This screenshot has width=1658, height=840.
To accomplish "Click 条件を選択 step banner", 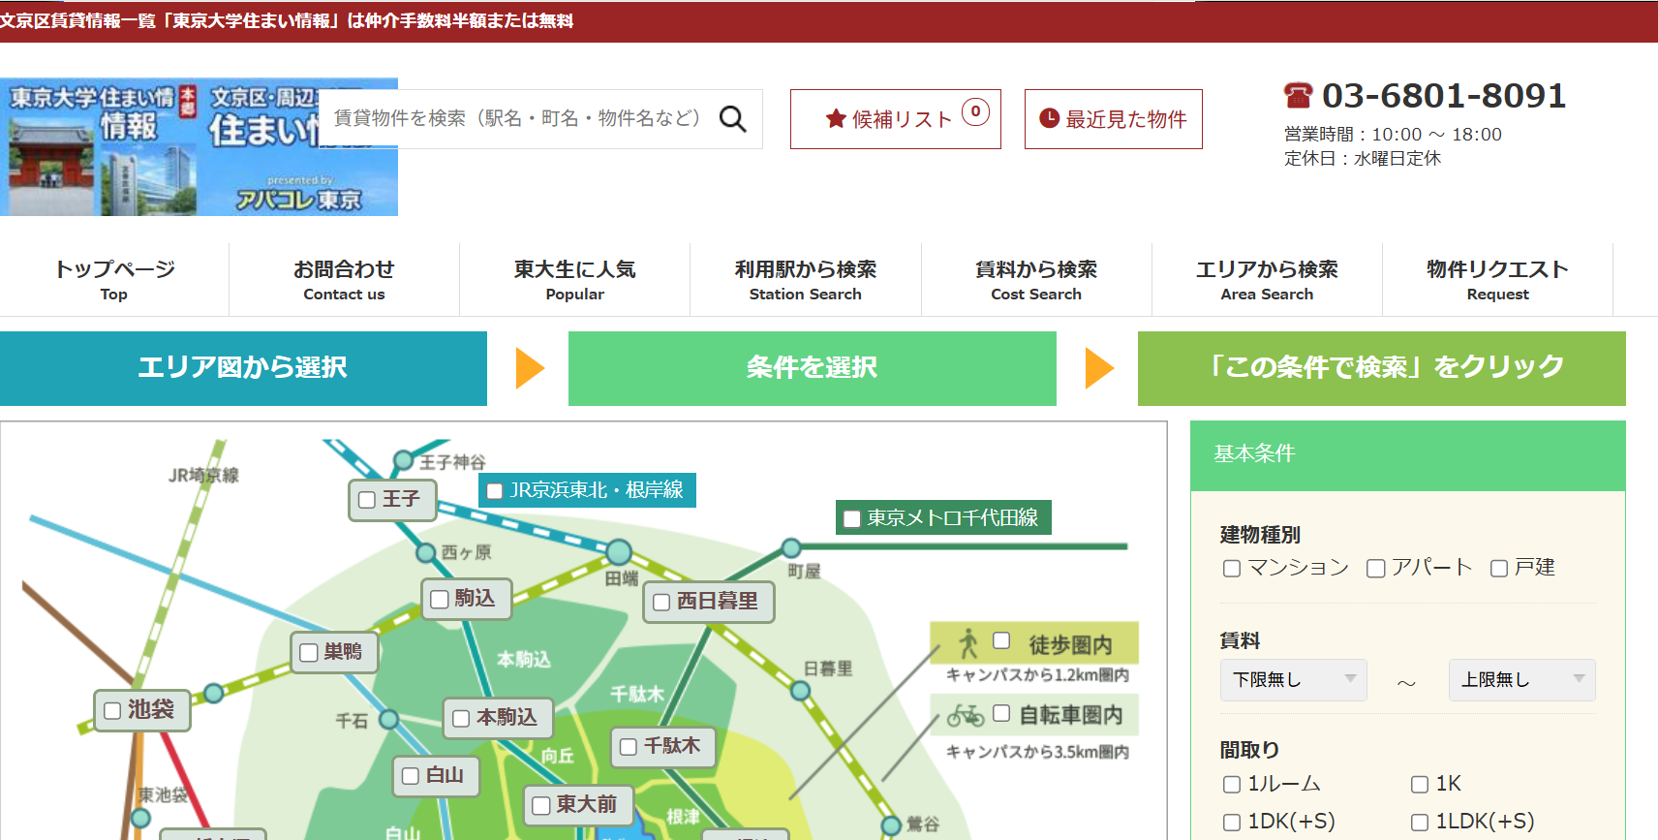I will [812, 368].
